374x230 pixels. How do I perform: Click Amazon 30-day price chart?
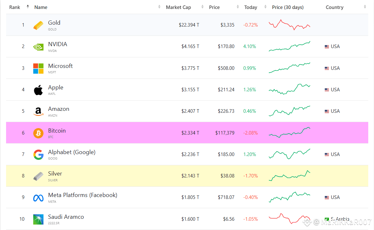(x=289, y=111)
